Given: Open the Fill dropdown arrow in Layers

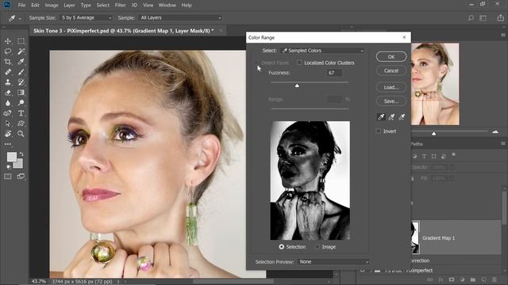Looking at the screenshot, I should click(x=452, y=178).
